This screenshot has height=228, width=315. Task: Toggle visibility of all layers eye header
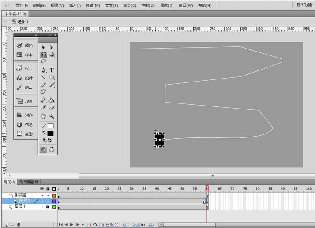click(x=42, y=189)
